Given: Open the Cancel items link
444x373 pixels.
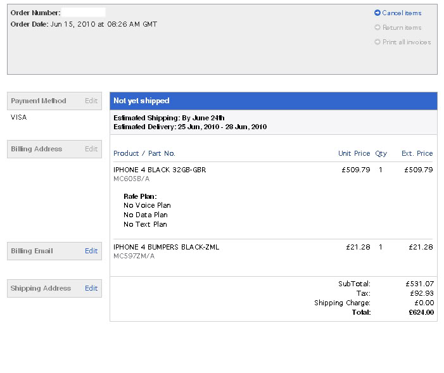Looking at the screenshot, I should click(402, 13).
